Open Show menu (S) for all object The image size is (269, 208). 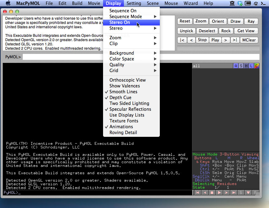241,66
